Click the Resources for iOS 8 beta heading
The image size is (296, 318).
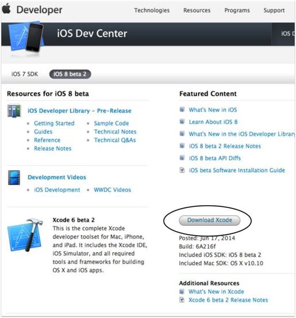click(48, 94)
